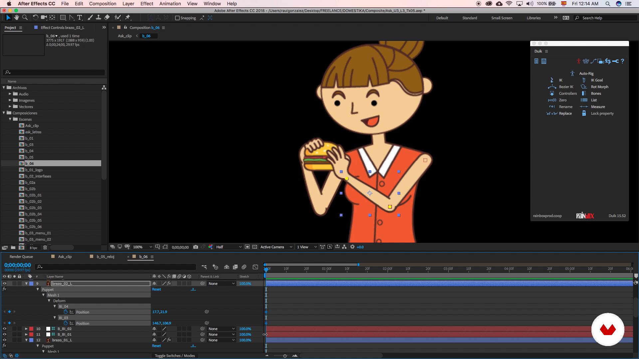Open the 1 View layout dropdown
Viewport: 639px width, 359px height.
[x=307, y=247]
